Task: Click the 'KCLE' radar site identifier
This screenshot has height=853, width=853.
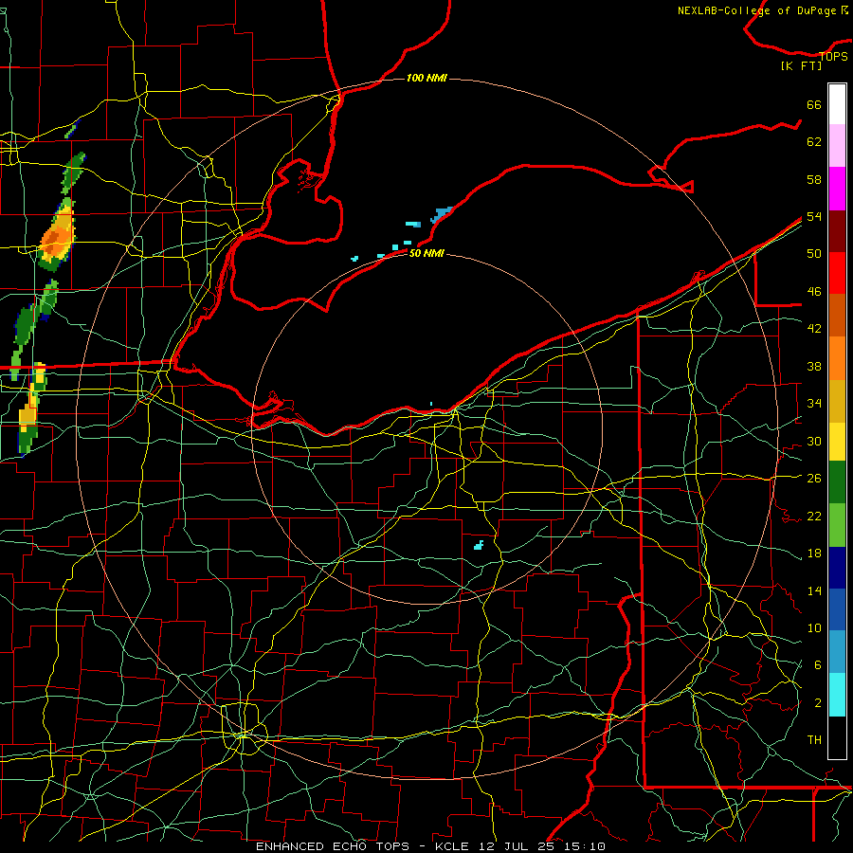Action: (x=452, y=846)
